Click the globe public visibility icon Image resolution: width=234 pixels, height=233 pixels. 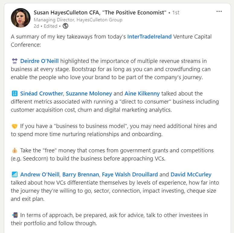pyautogui.click(x=65, y=26)
